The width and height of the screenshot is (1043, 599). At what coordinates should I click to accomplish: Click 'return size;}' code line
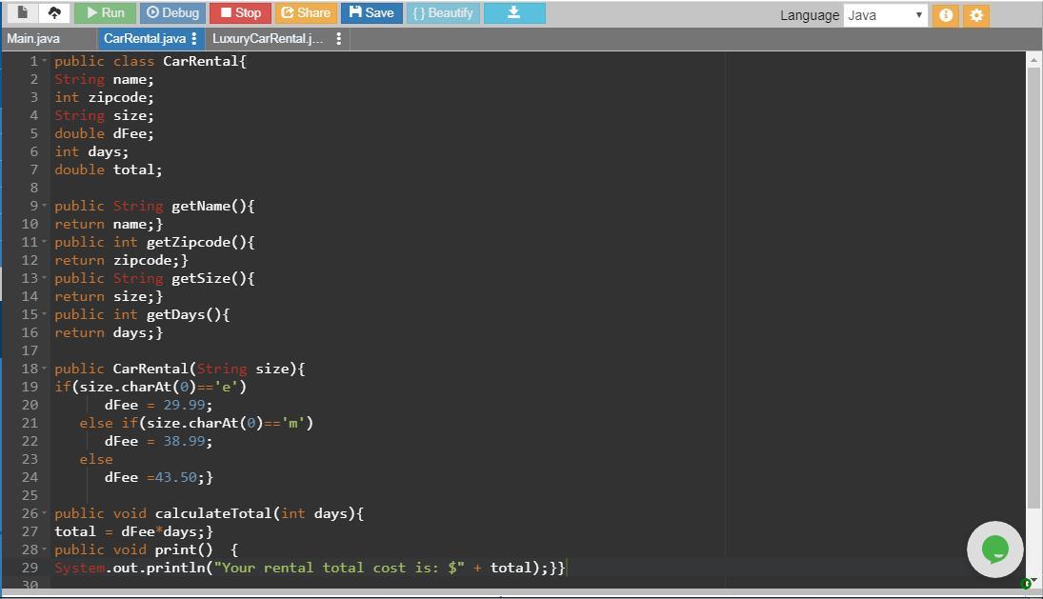(109, 296)
